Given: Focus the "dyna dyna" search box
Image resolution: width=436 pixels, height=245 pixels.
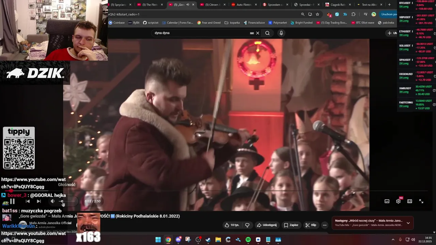Looking at the screenshot, I should [x=201, y=33].
